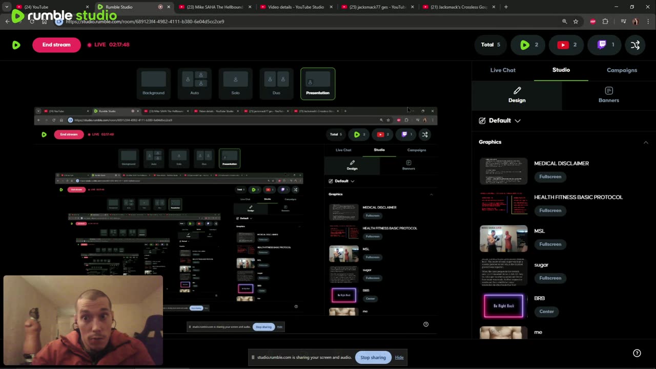Image resolution: width=656 pixels, height=369 pixels.
Task: Select the Duo layout
Action: coord(276,84)
